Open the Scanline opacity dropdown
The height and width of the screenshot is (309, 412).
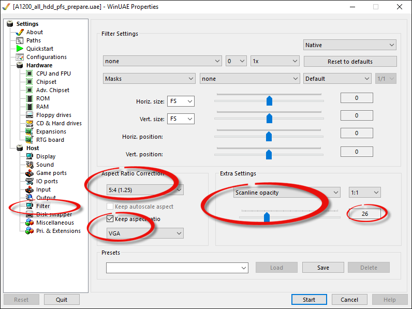click(287, 193)
